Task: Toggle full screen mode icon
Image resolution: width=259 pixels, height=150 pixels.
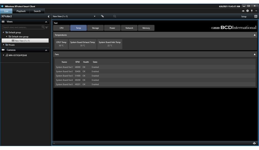Action: click(x=255, y=16)
